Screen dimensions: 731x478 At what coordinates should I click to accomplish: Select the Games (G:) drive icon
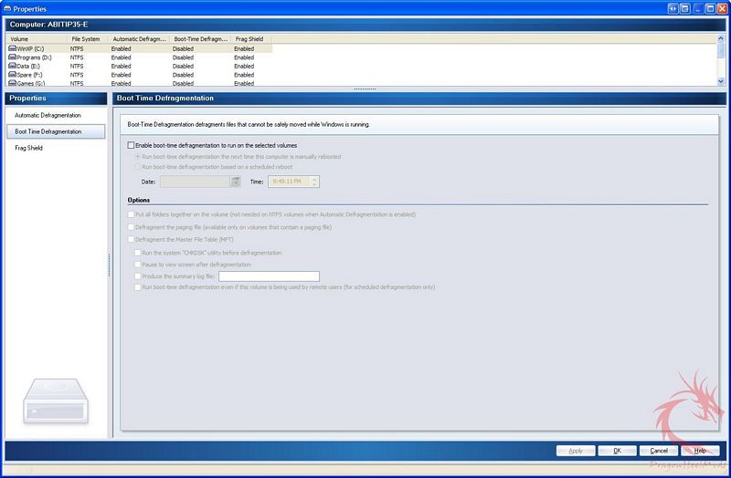pos(12,83)
